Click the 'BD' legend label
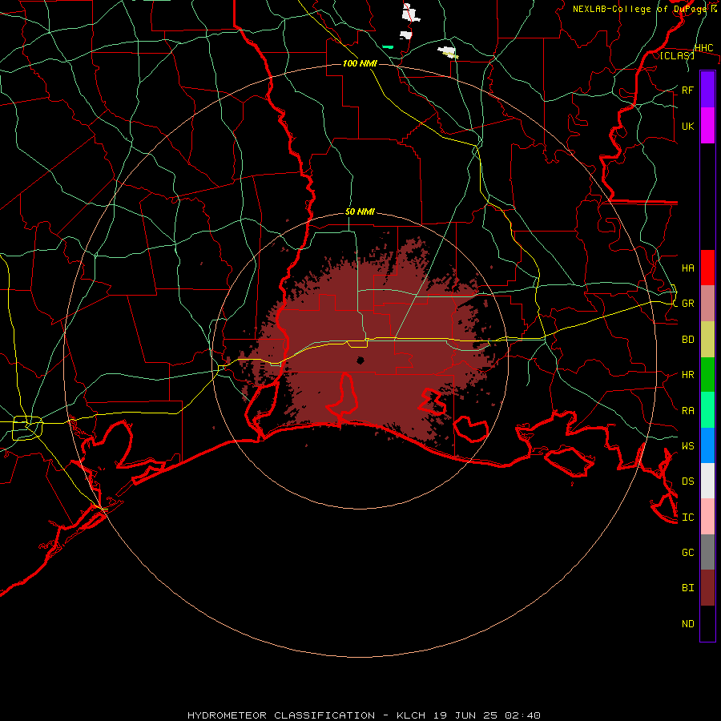 pos(687,340)
